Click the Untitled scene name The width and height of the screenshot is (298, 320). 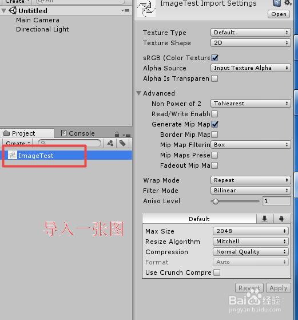[33, 11]
